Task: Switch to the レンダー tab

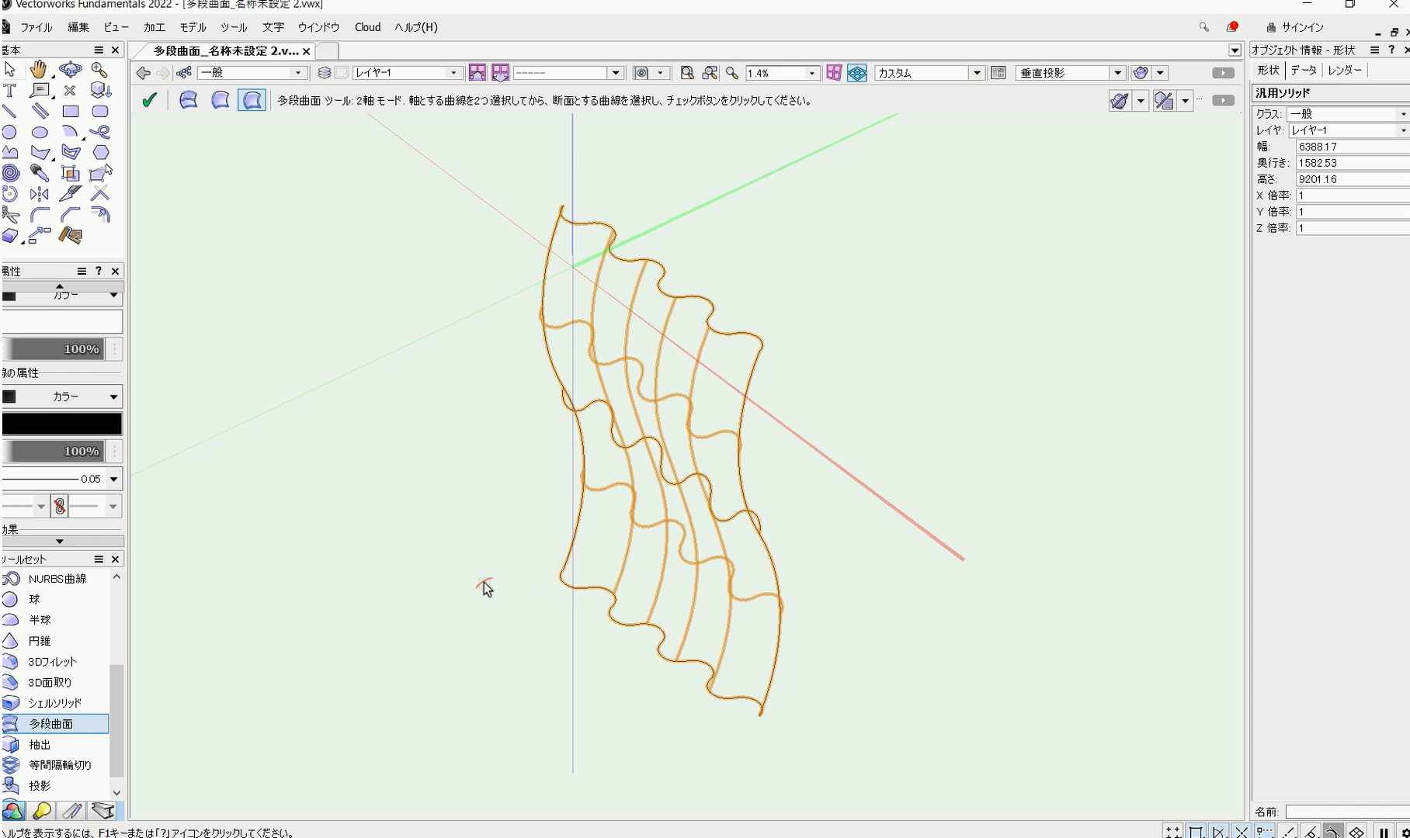Action: click(x=1344, y=70)
